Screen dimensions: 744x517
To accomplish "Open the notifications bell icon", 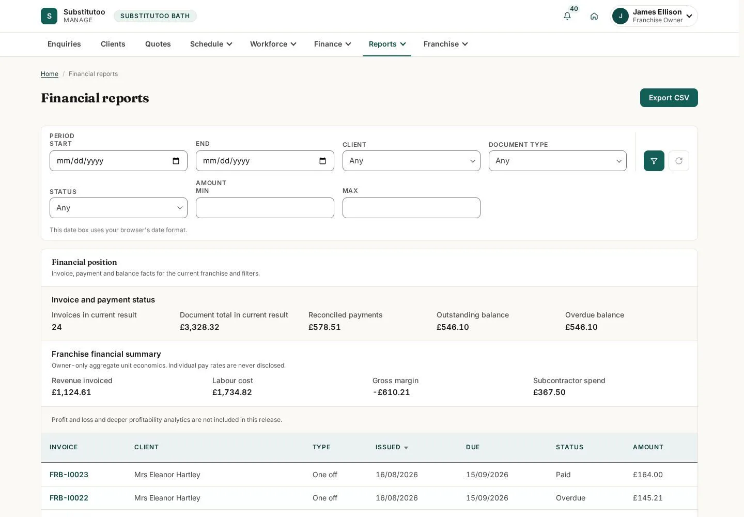I will tap(567, 16).
